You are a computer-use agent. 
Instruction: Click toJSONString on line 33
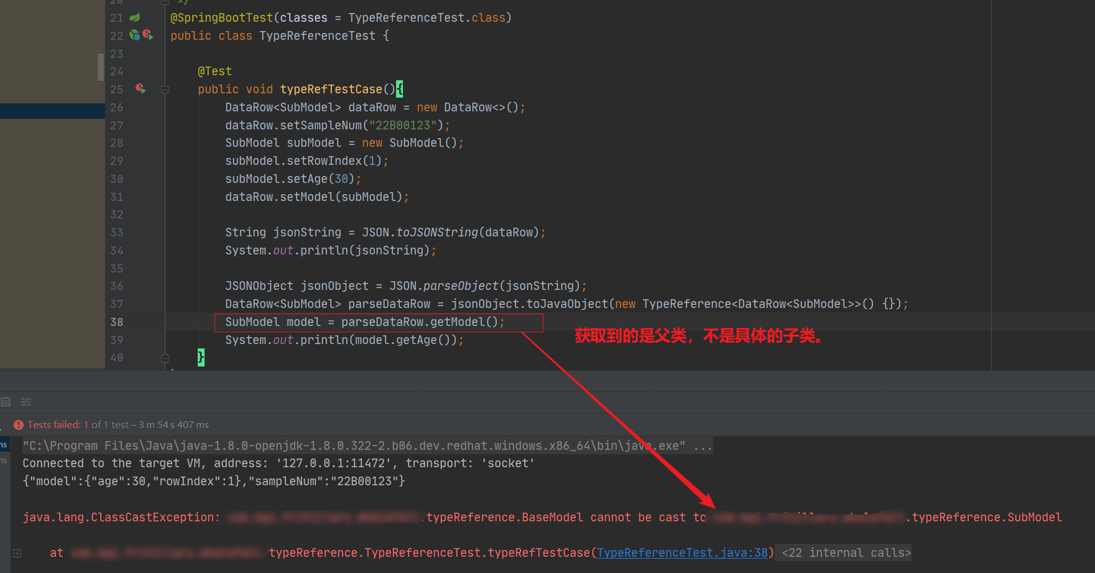tap(437, 233)
